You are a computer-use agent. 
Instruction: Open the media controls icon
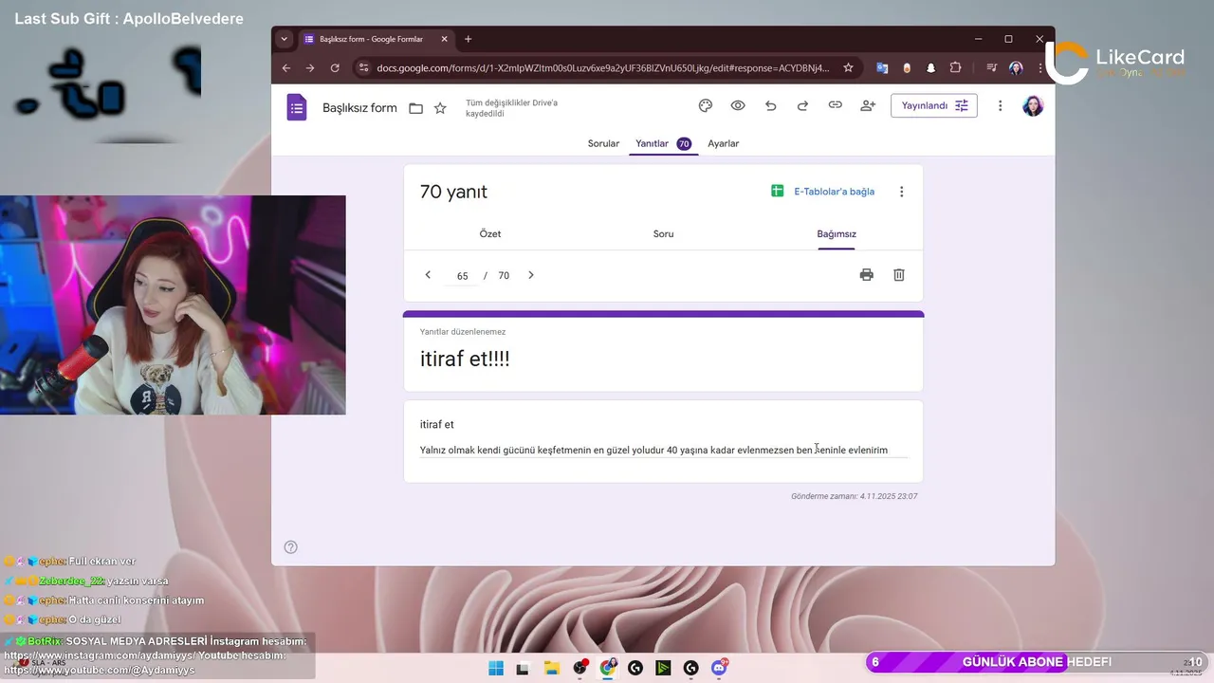pyautogui.click(x=991, y=68)
